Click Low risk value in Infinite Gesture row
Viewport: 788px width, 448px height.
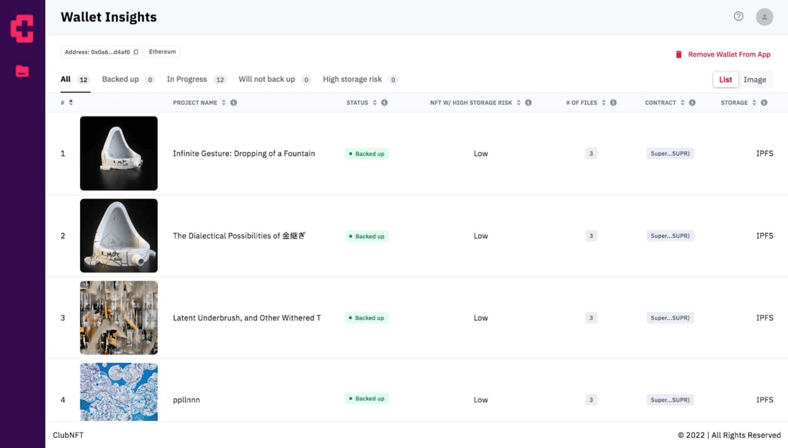(481, 154)
